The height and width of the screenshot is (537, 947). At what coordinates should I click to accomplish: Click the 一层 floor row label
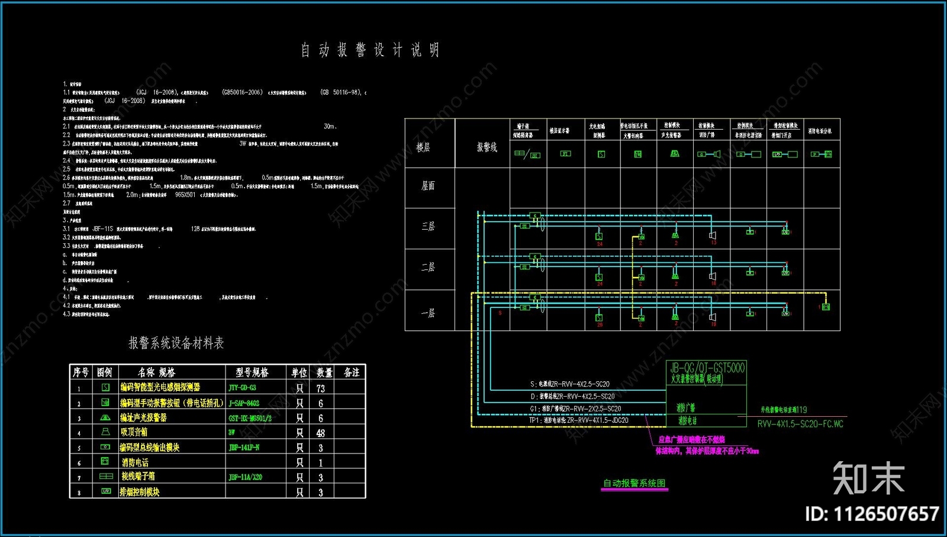pyautogui.click(x=429, y=313)
